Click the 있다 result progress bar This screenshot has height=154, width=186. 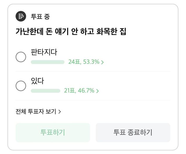[45, 91]
